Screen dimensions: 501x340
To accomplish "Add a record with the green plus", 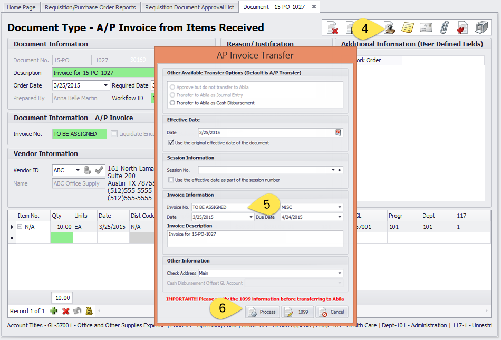I will coord(53,311).
